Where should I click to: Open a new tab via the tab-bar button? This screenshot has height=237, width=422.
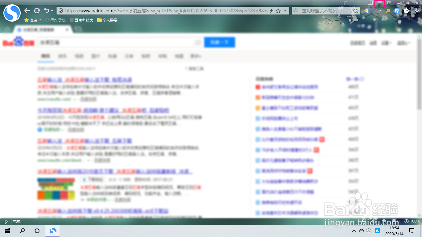[78, 29]
